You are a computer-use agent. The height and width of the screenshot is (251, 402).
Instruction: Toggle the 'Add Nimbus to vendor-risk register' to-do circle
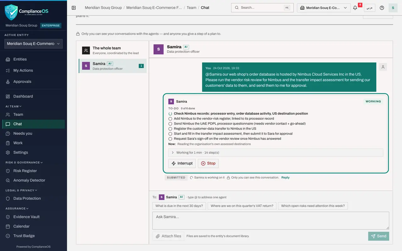[x=170, y=119]
